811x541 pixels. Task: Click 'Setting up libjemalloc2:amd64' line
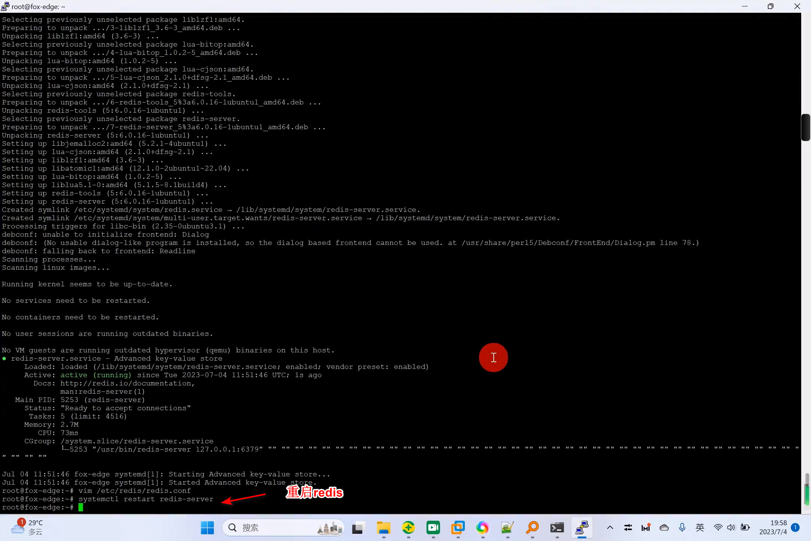pos(114,144)
